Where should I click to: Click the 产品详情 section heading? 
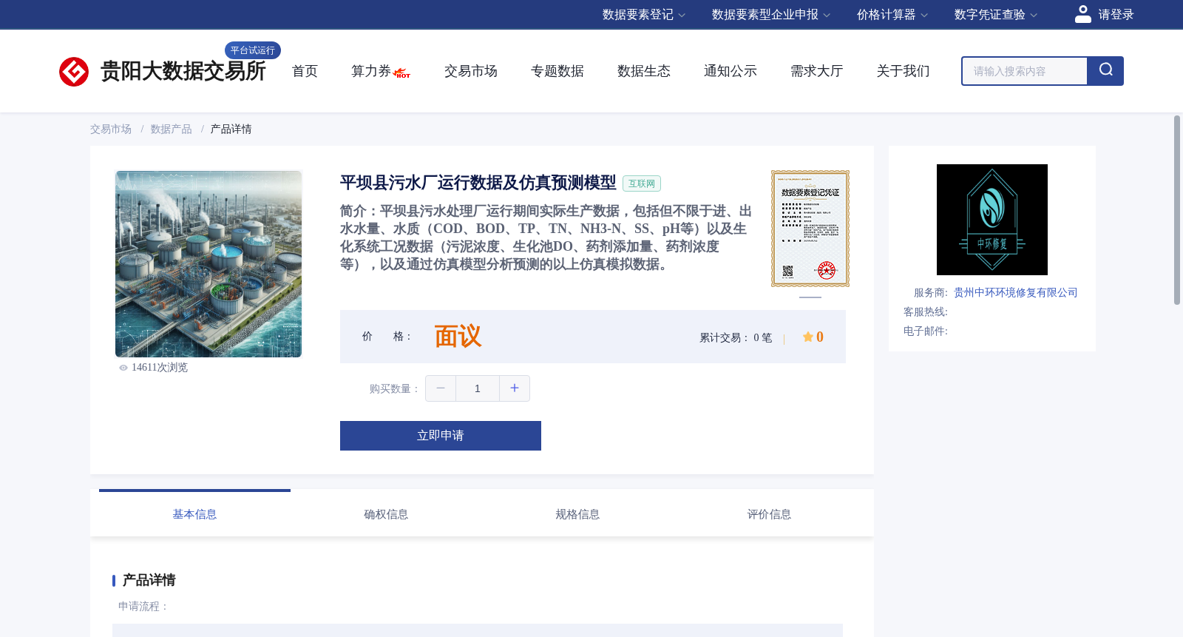tap(149, 580)
